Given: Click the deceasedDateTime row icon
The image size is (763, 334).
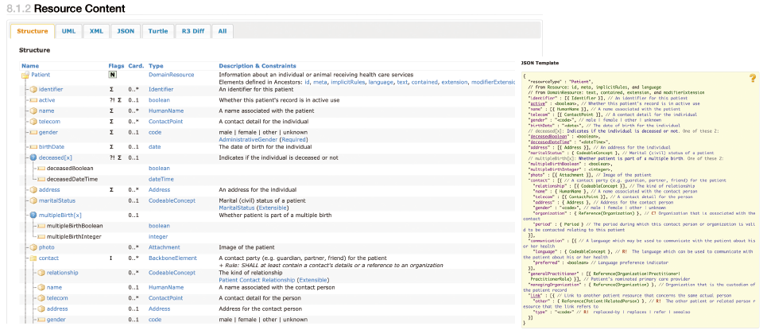Looking at the screenshot, I should 41,179.
